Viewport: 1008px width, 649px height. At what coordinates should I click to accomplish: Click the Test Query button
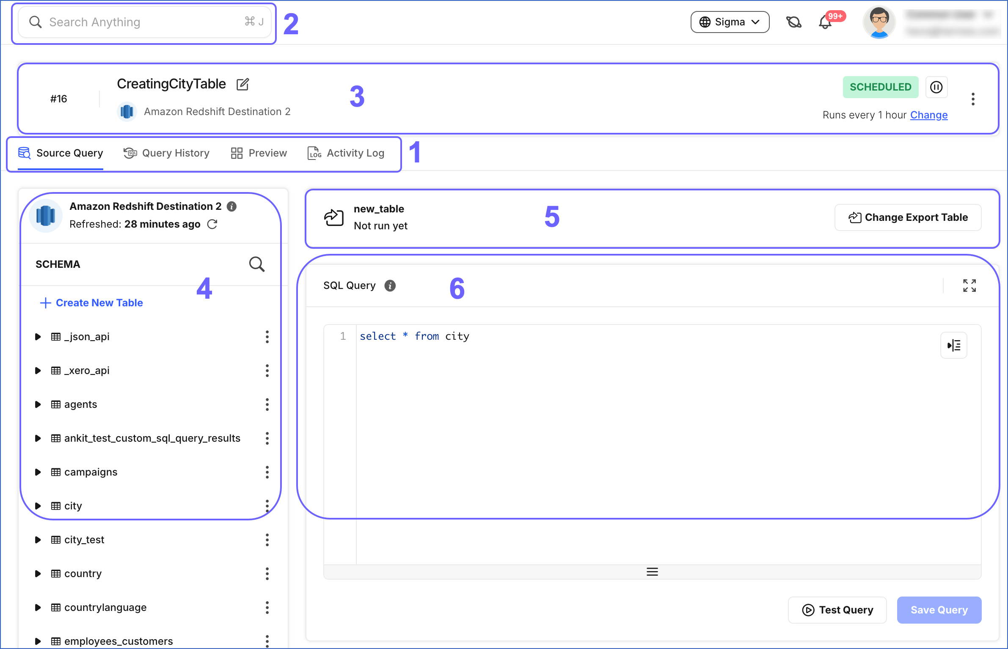coord(837,610)
